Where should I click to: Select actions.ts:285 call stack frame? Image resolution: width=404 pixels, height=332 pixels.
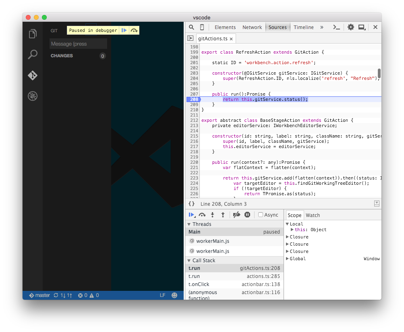[x=234, y=276]
